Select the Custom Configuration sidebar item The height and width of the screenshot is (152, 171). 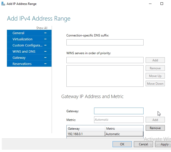click(x=27, y=45)
